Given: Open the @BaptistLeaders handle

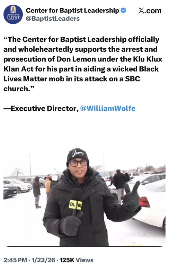Looking at the screenshot, I should [x=53, y=18].
